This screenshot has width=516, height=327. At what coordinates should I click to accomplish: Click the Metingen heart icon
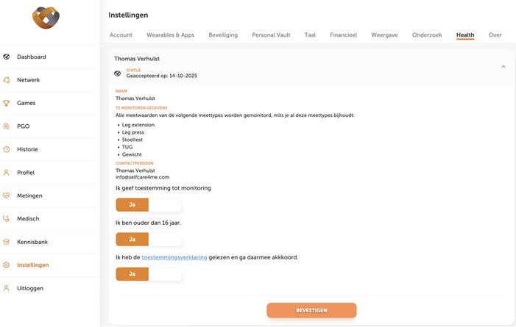[7, 195]
